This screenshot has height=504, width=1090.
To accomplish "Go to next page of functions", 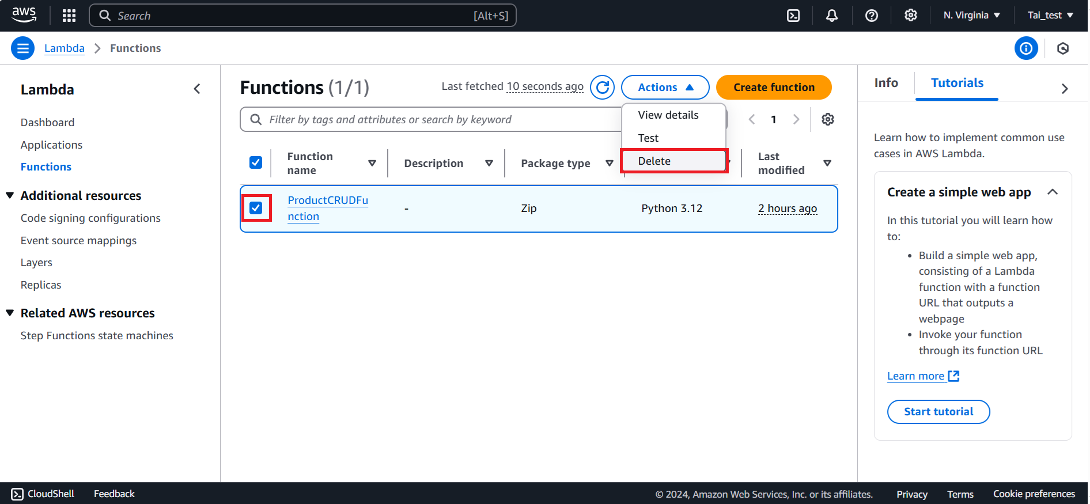I will pos(796,119).
